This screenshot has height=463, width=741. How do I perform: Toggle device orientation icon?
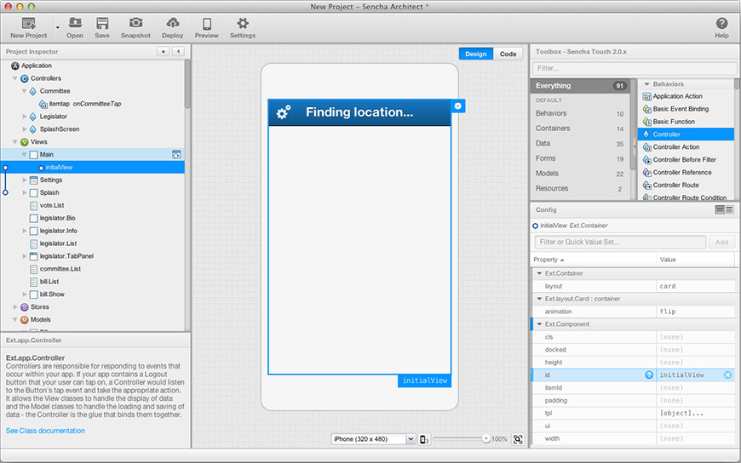tap(424, 439)
